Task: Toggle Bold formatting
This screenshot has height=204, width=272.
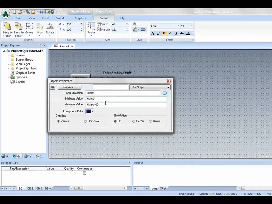Action: [164, 33]
